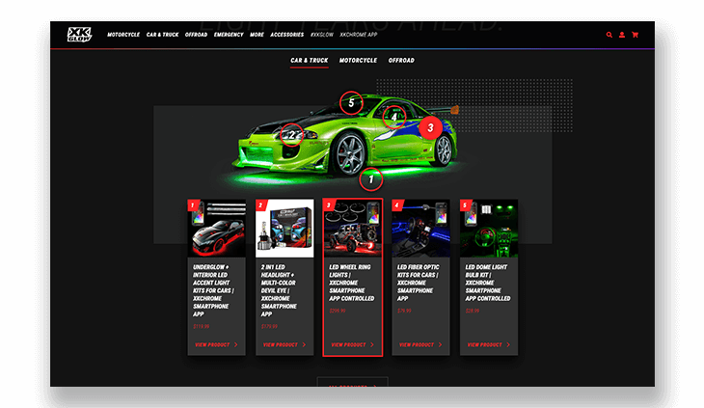Open Underglow kit product image
The height and width of the screenshot is (408, 704).
(x=216, y=229)
